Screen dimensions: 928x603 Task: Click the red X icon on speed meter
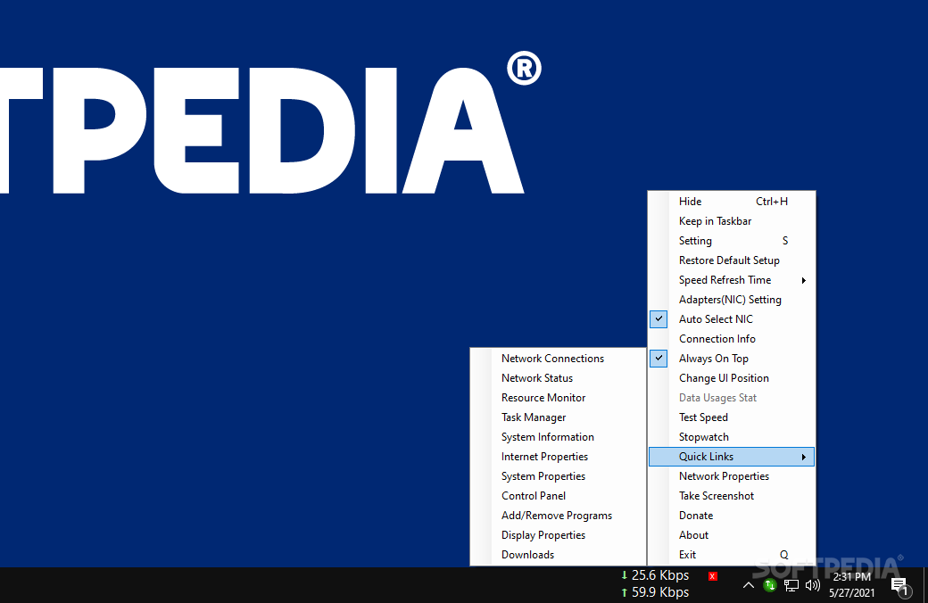pyautogui.click(x=713, y=575)
